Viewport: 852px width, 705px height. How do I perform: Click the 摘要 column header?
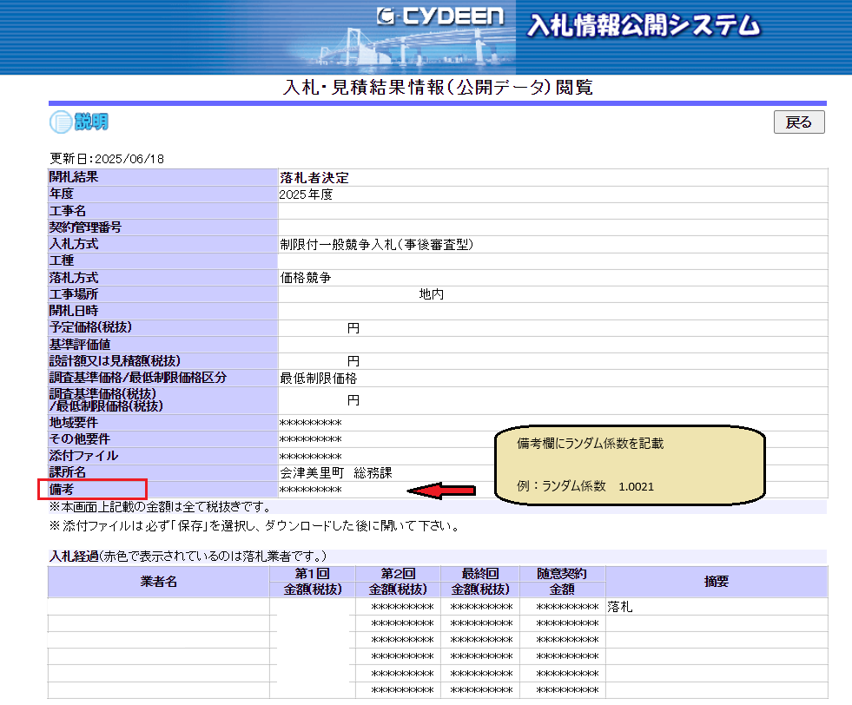point(716,582)
